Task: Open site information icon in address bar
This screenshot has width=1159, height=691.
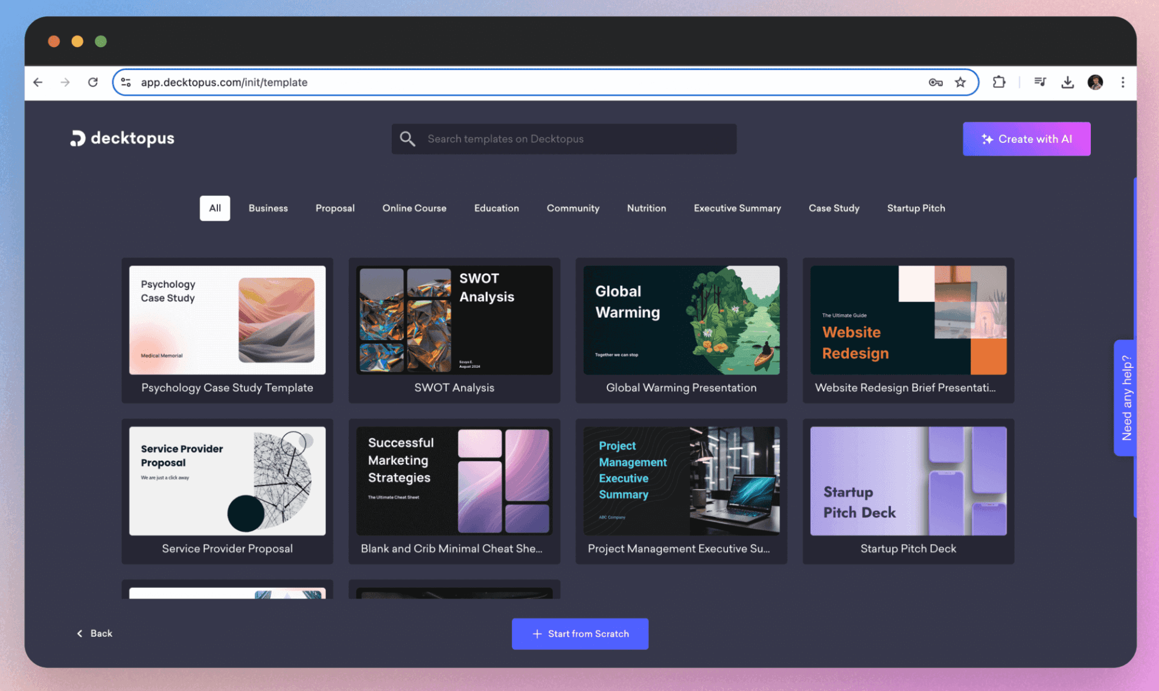Action: click(x=126, y=82)
